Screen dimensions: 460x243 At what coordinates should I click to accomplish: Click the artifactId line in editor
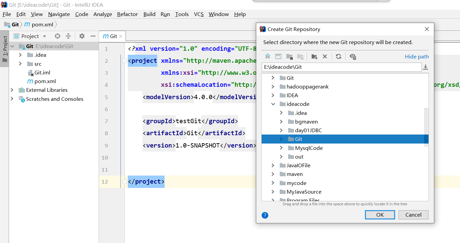coord(194,133)
